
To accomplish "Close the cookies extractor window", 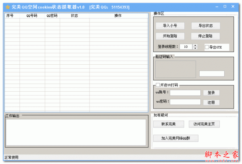I will (233, 6).
